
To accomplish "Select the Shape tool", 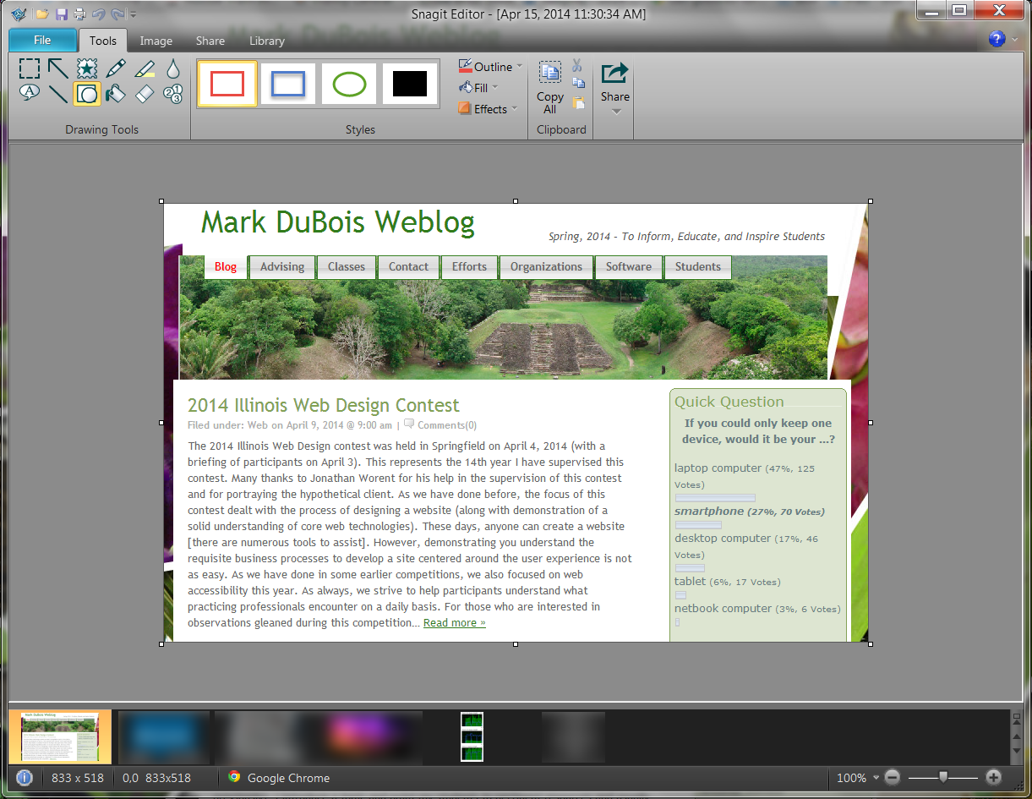I will point(87,94).
